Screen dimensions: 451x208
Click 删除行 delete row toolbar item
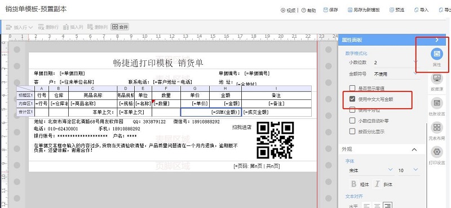click(x=48, y=27)
